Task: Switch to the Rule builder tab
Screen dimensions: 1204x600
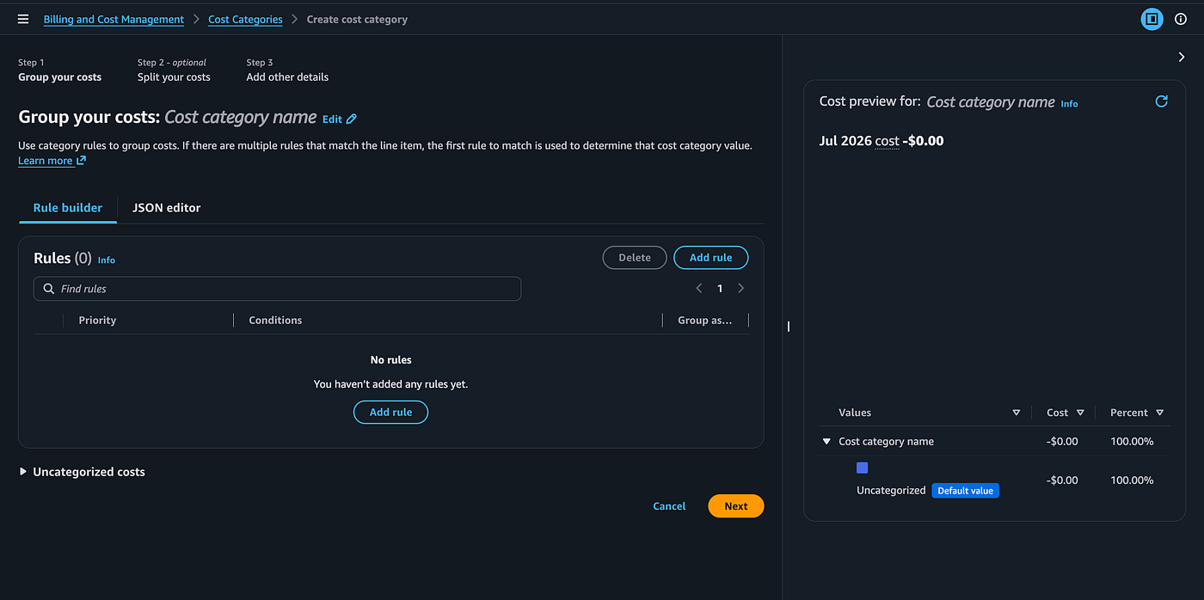Action: (68, 207)
